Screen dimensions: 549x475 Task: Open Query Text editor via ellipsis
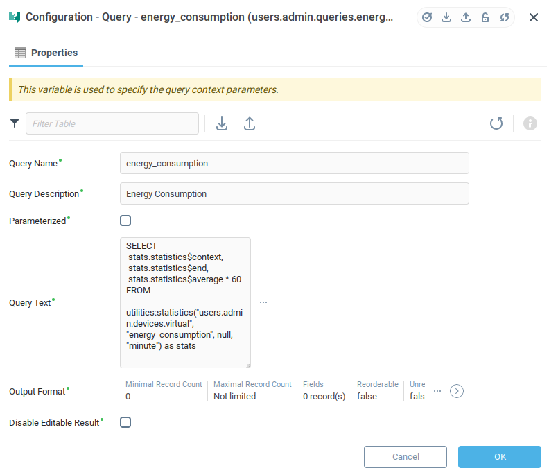(x=263, y=302)
